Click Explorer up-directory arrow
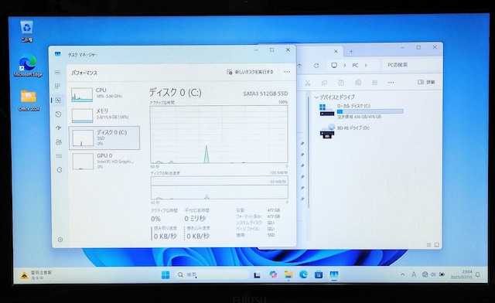Screen dimensions: 495x303 tap(299, 66)
